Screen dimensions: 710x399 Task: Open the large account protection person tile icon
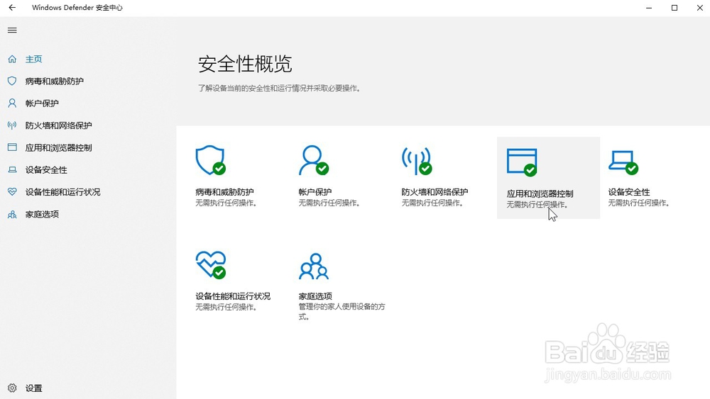point(313,160)
